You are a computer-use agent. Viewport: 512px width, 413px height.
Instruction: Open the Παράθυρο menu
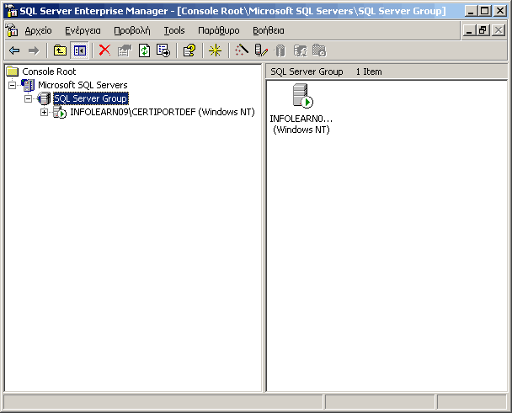click(x=218, y=30)
